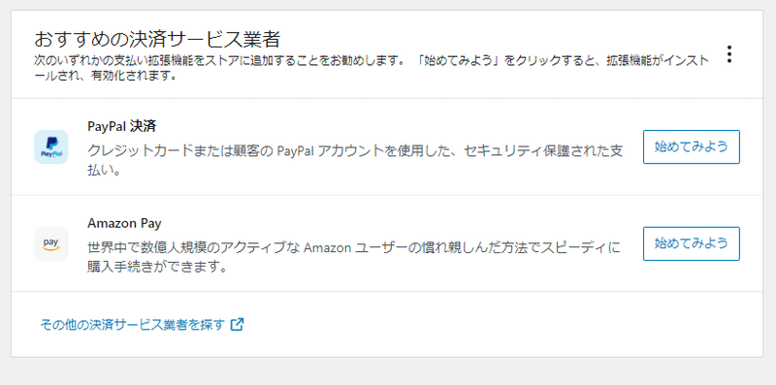Click the external link arrow icon

pyautogui.click(x=238, y=325)
